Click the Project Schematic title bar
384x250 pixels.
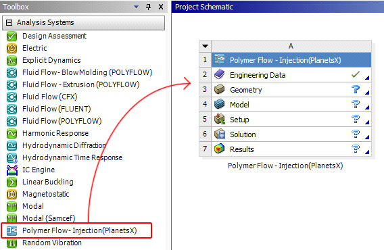click(x=278, y=7)
